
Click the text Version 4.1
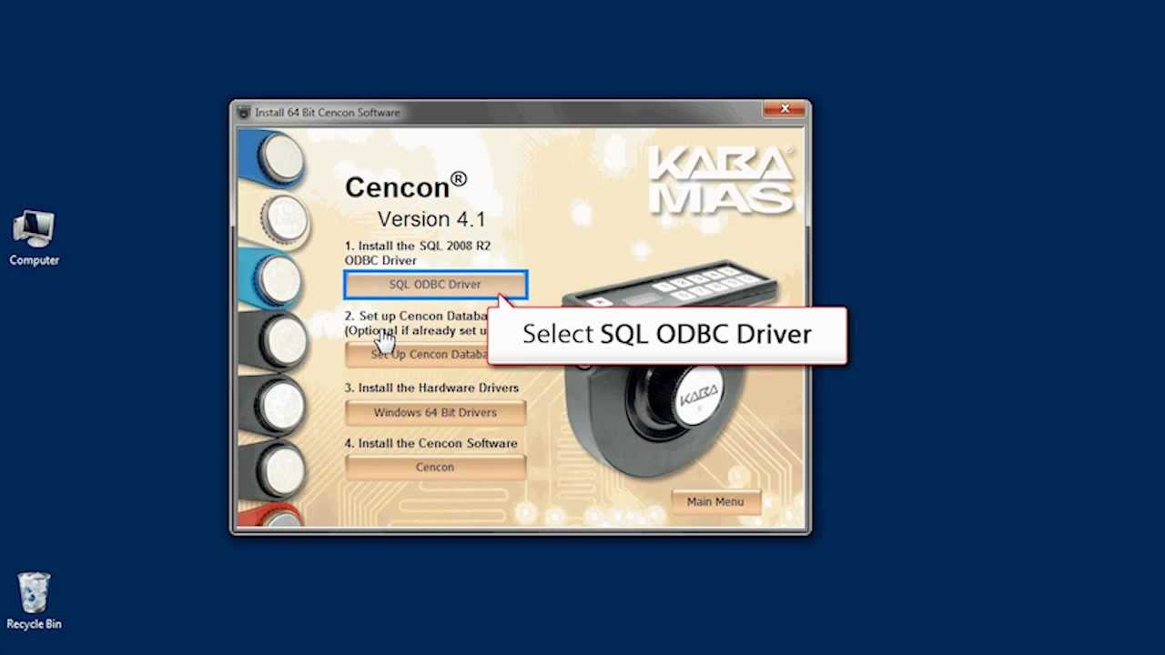[431, 219]
